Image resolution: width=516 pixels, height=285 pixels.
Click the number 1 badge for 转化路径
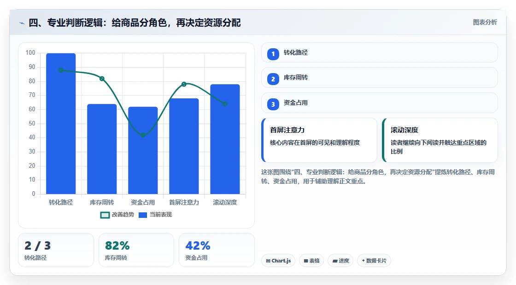273,54
